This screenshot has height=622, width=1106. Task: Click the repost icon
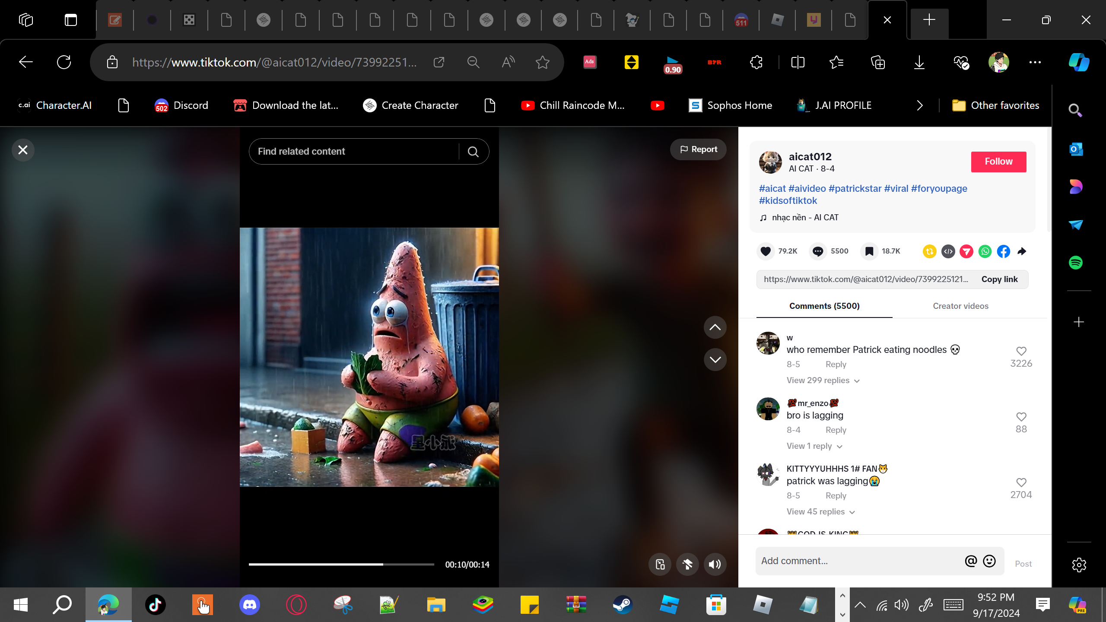click(929, 251)
